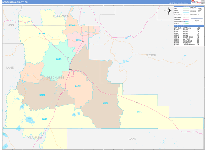Screen dimensions: 206x150
Task: Click the 97707 ZIP label on map
Action: pyautogui.click(x=42, y=95)
